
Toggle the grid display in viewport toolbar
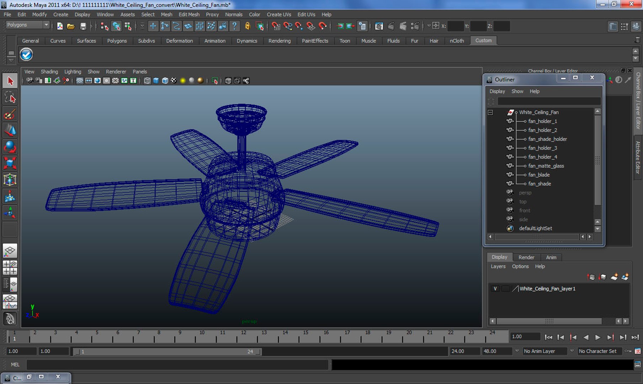coord(80,81)
